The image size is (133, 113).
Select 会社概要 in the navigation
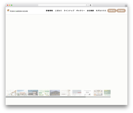(90, 11)
